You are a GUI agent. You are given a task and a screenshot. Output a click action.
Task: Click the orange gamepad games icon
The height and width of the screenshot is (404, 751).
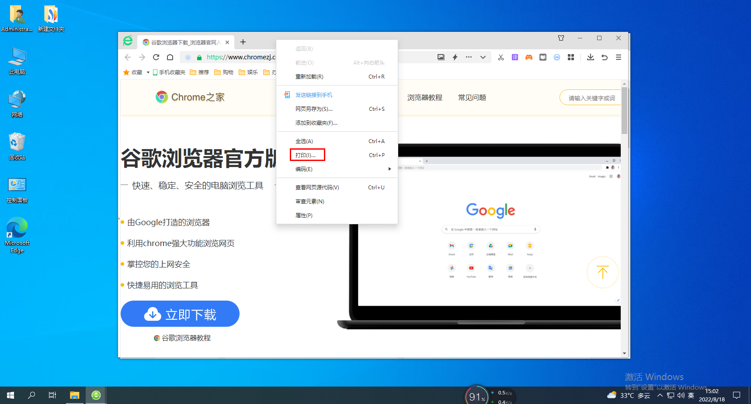pos(529,57)
